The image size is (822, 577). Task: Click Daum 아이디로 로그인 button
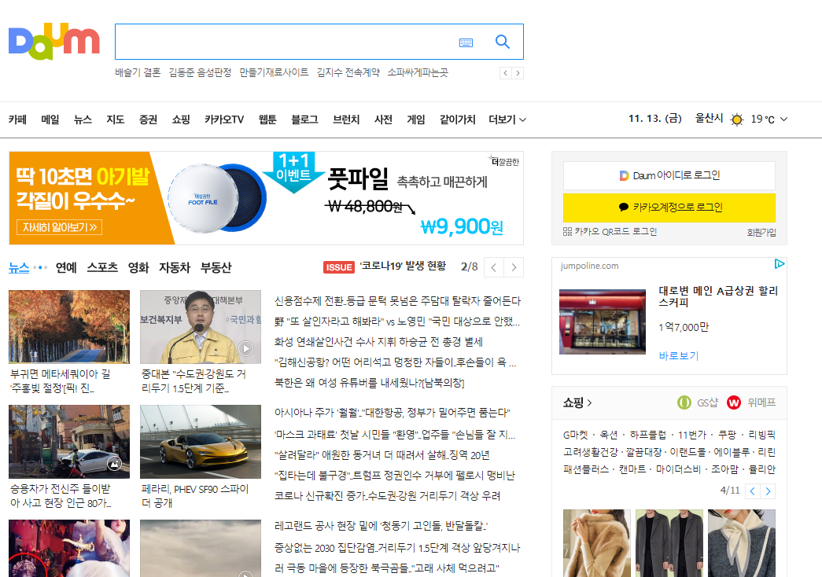click(669, 175)
